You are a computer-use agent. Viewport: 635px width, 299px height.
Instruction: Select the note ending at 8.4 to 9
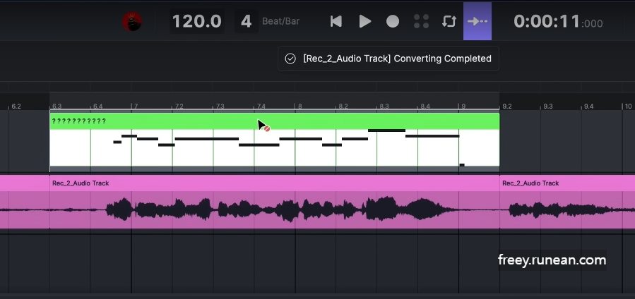tap(432, 136)
